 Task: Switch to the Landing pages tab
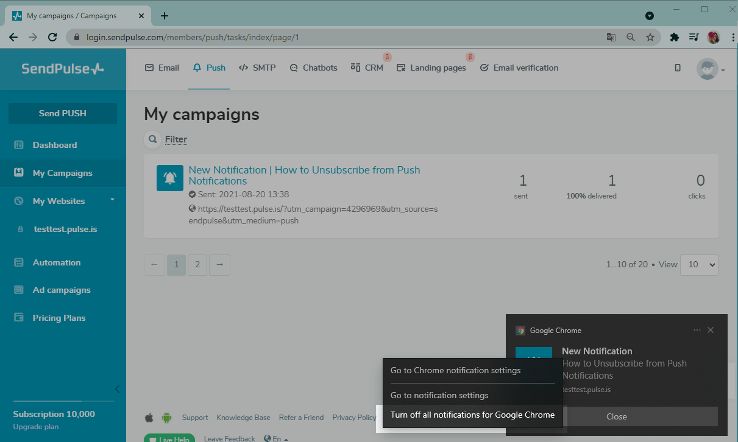(x=431, y=68)
